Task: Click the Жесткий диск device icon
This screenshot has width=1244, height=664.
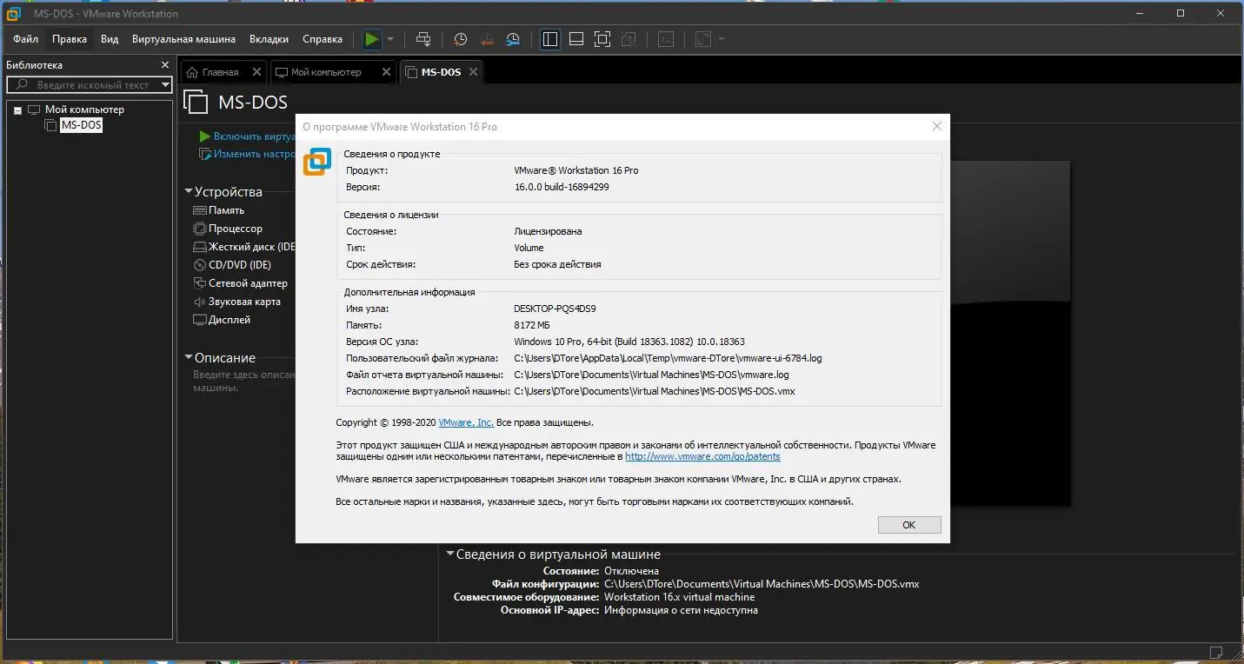Action: [x=200, y=247]
